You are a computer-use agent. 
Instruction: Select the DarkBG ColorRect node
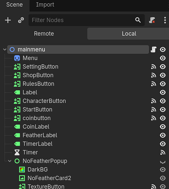tap(38, 169)
